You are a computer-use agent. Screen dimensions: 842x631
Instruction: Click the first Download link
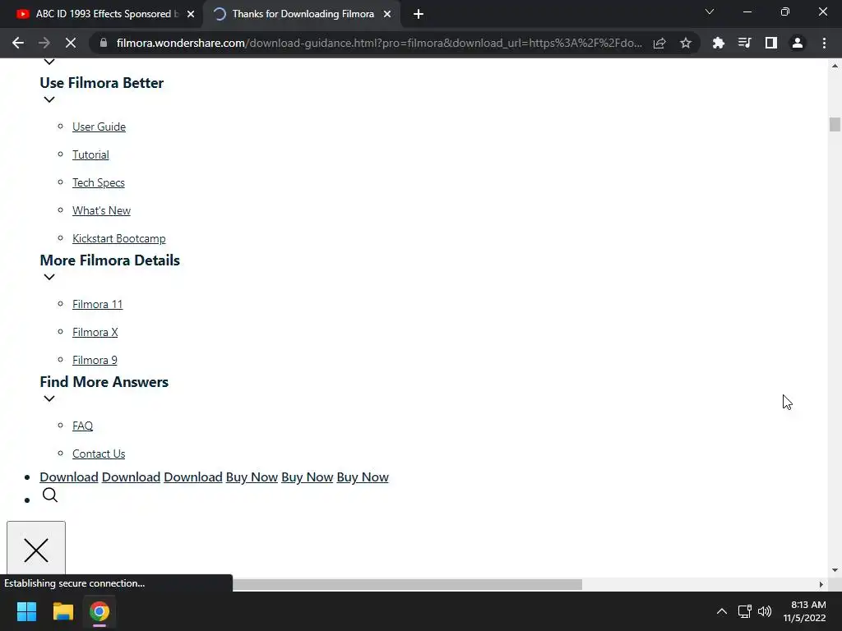[69, 477]
